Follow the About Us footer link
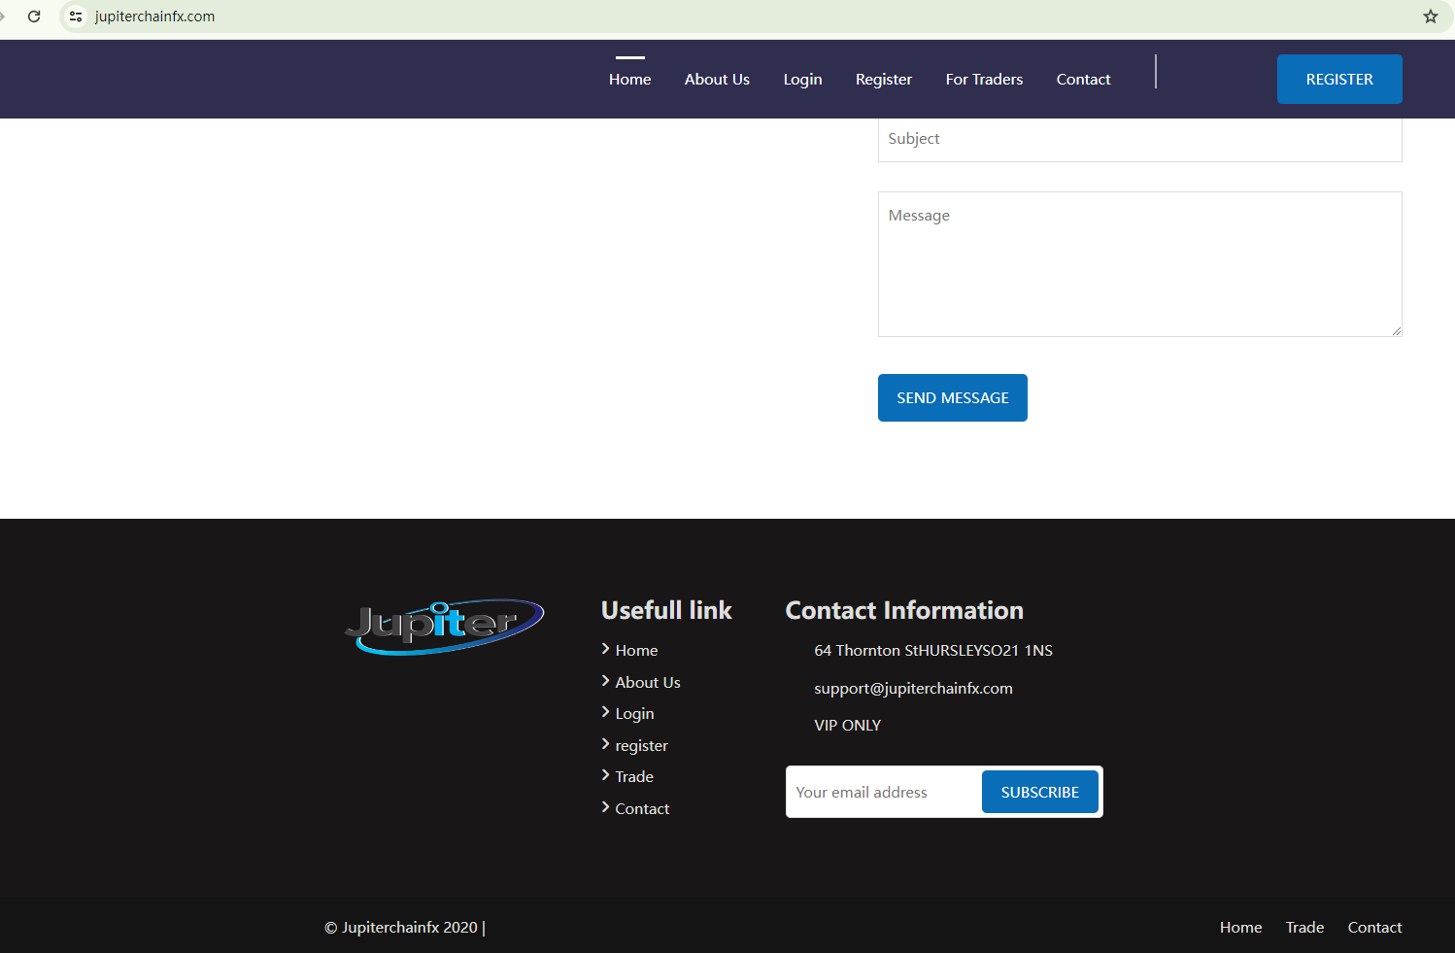This screenshot has width=1455, height=953. coord(648,683)
